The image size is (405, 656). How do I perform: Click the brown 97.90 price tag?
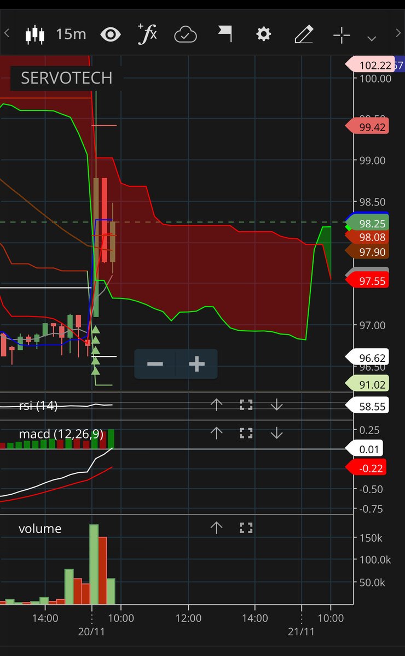pos(367,250)
